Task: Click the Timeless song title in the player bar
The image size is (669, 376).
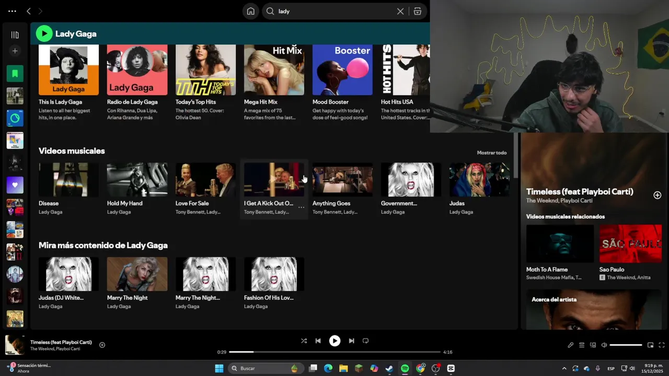Action: [x=61, y=342]
